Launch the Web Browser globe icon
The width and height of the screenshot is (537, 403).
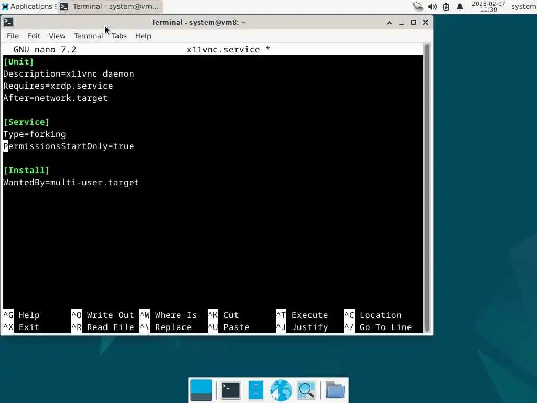point(281,390)
